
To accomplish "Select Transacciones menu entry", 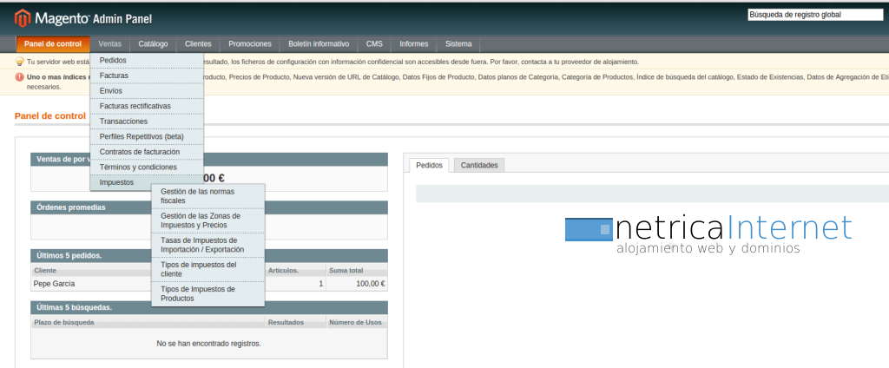I will (x=146, y=122).
